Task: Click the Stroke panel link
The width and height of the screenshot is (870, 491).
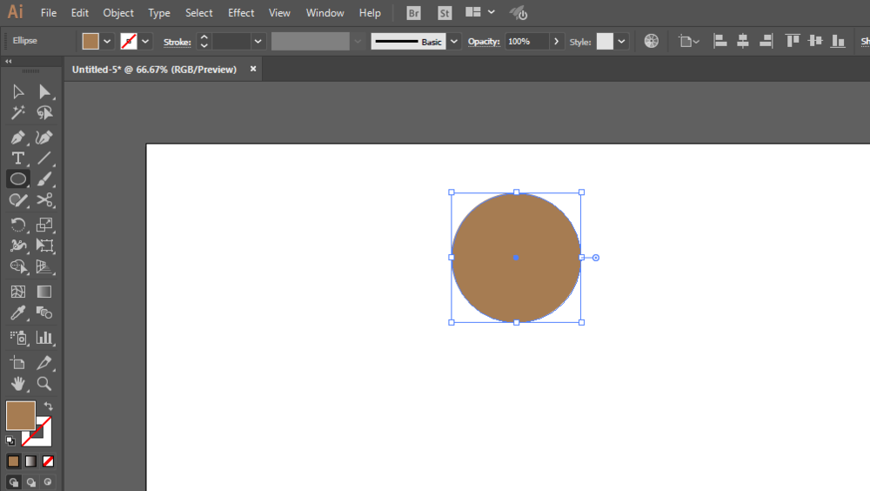Action: [x=177, y=42]
